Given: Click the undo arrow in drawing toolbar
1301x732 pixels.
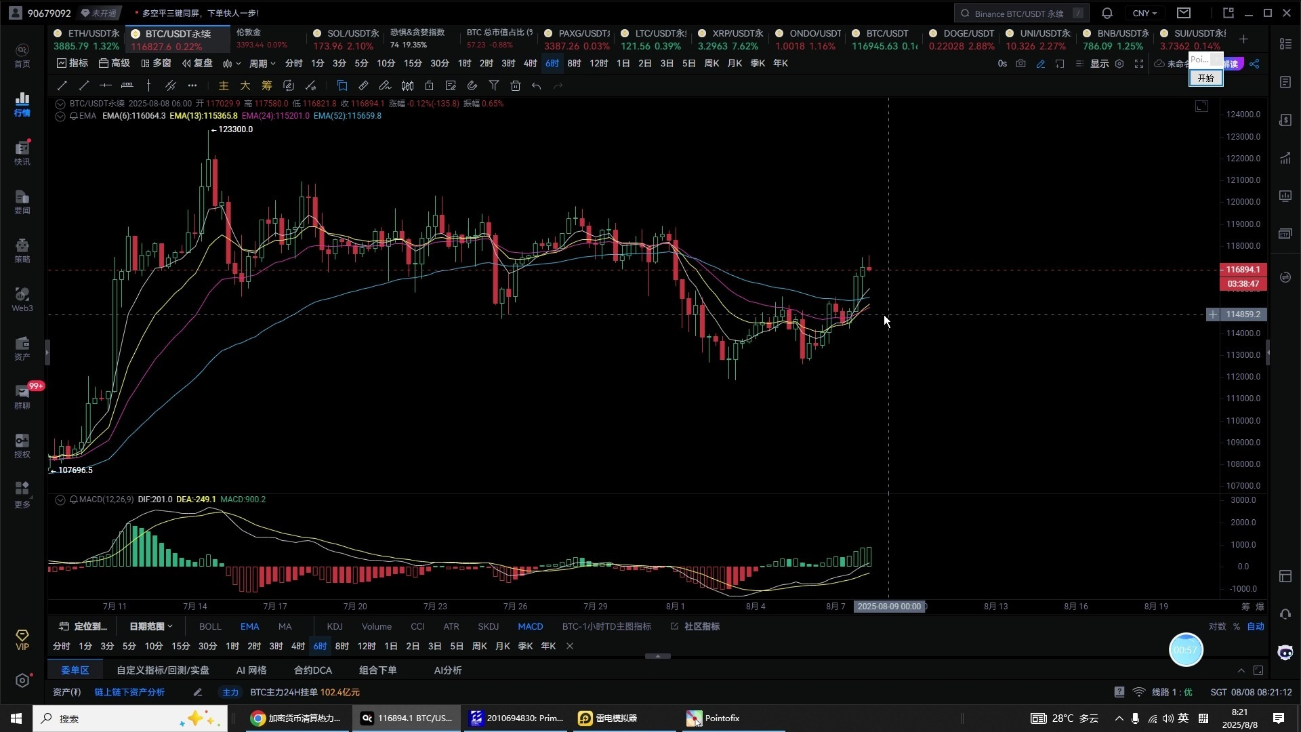Looking at the screenshot, I should pos(537,85).
